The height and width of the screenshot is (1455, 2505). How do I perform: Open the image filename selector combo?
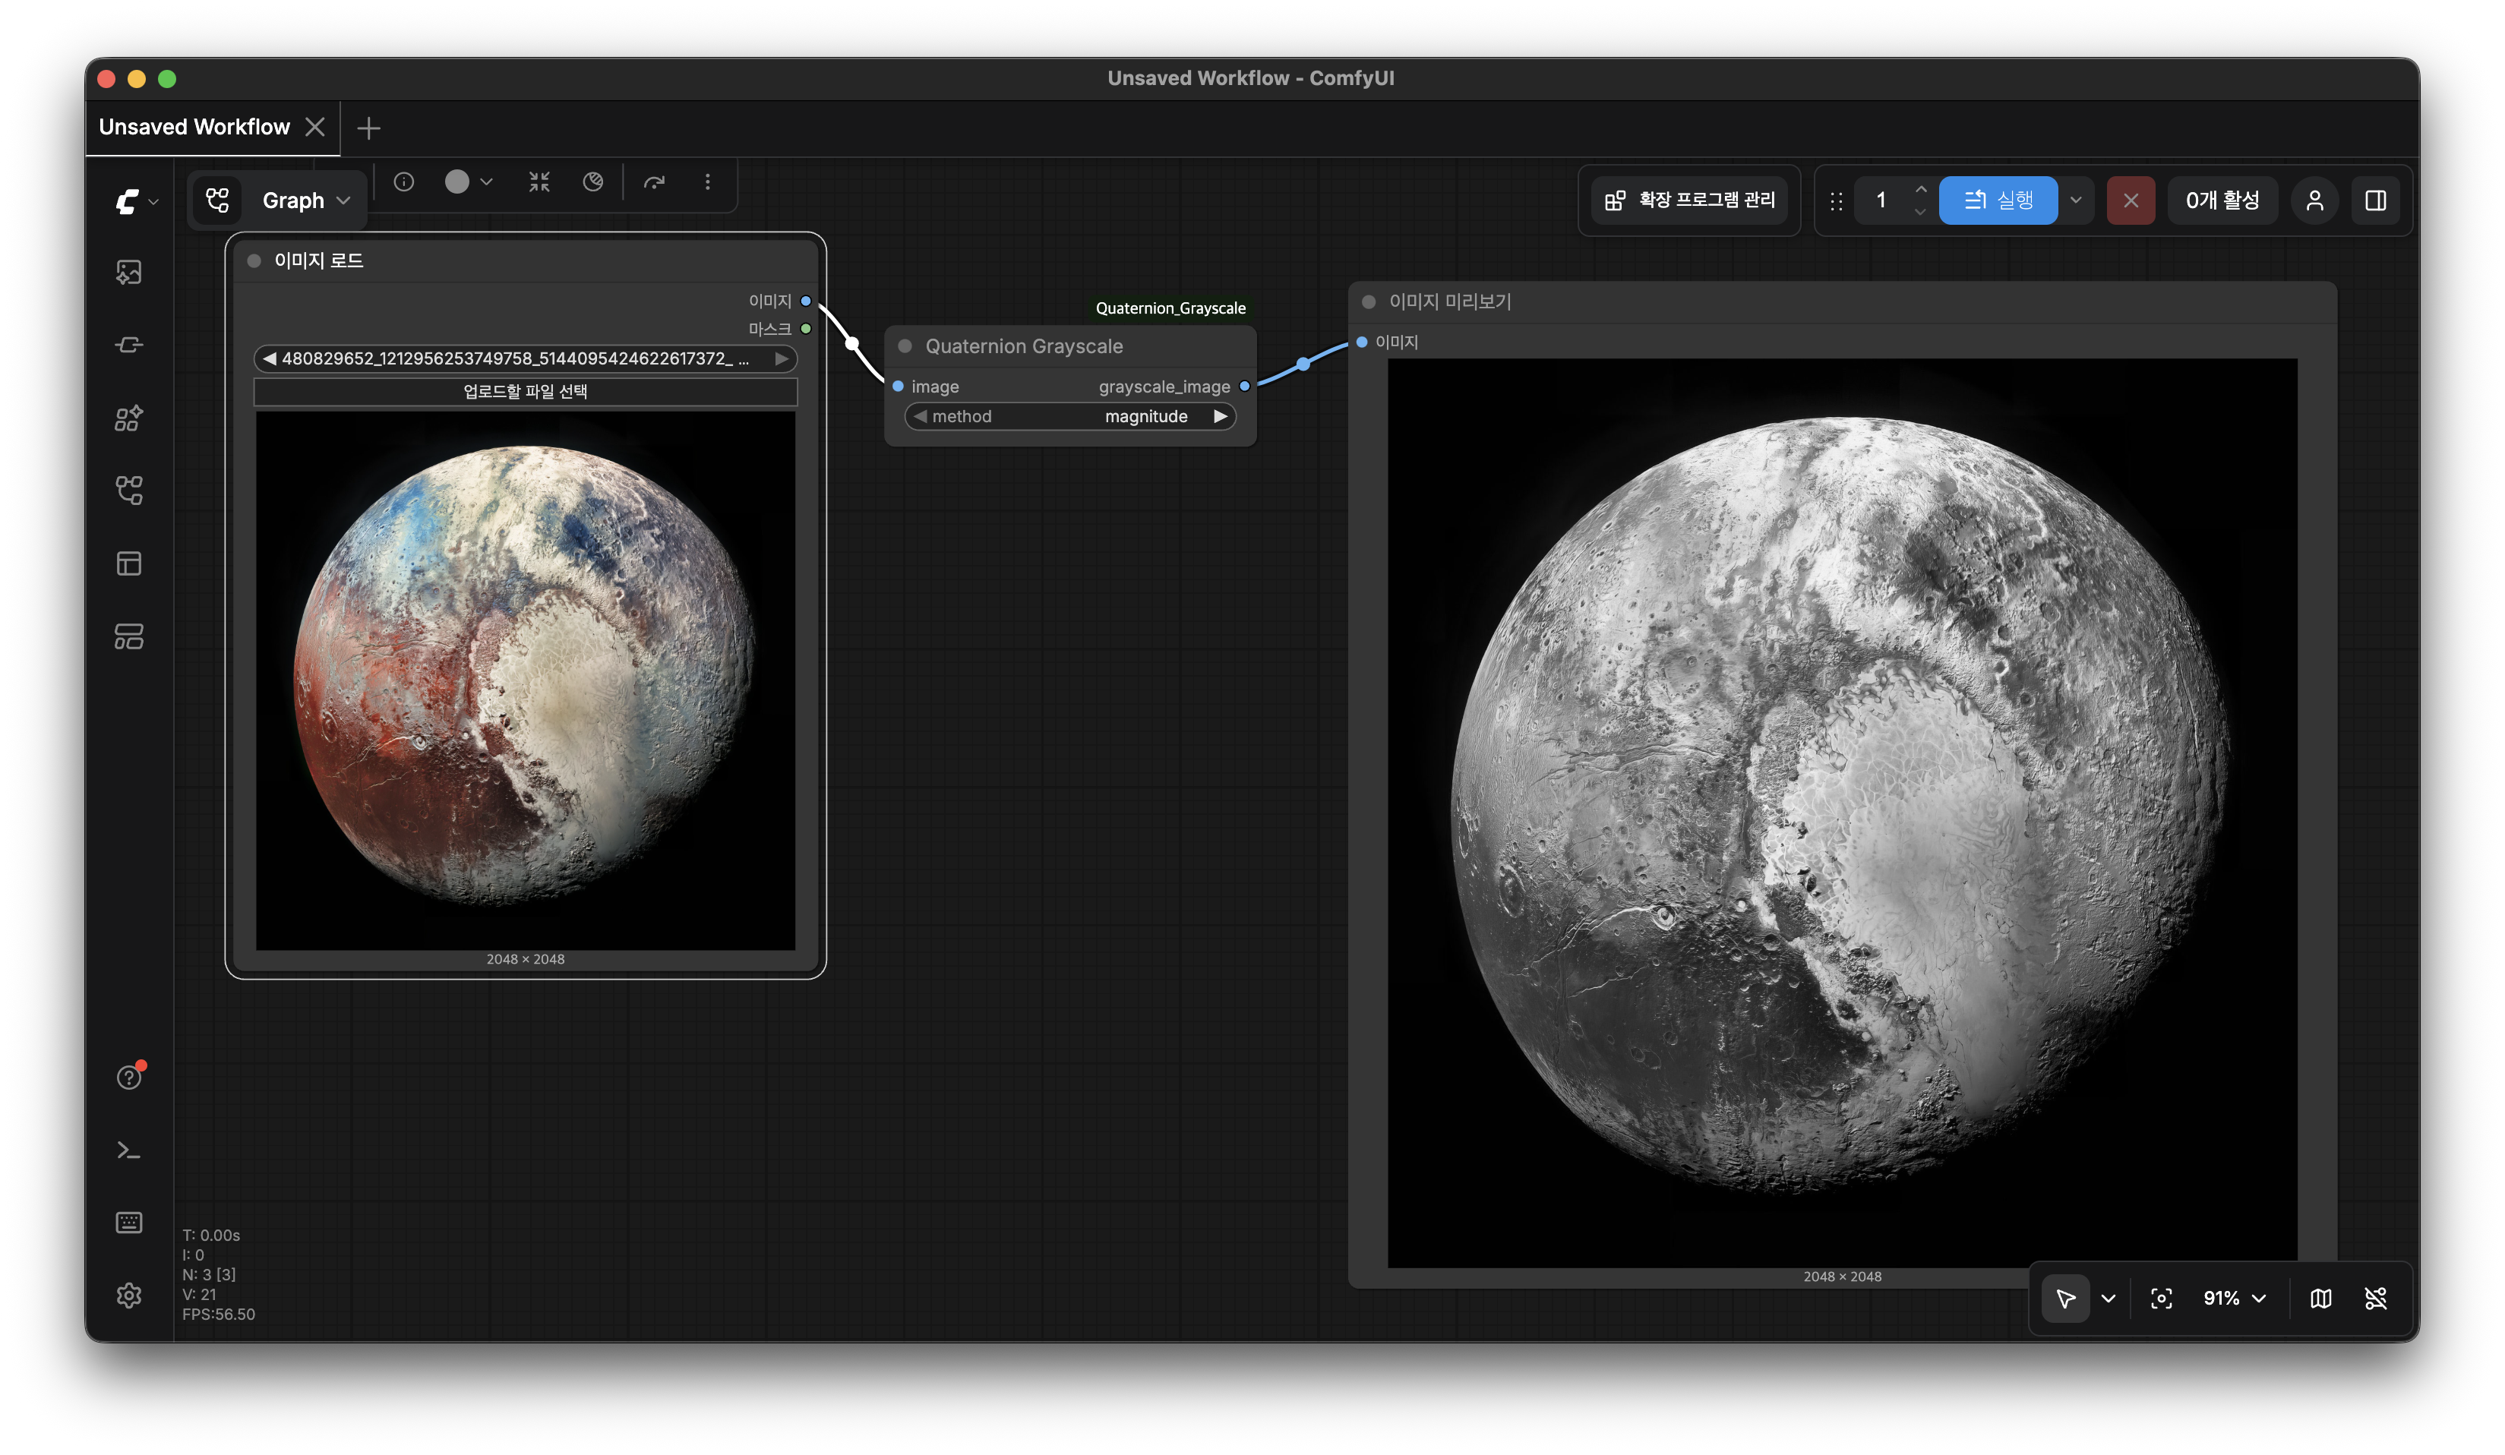pyautogui.click(x=525, y=358)
